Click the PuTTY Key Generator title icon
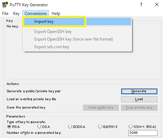This screenshot has height=138, width=163. [x=5, y=5]
